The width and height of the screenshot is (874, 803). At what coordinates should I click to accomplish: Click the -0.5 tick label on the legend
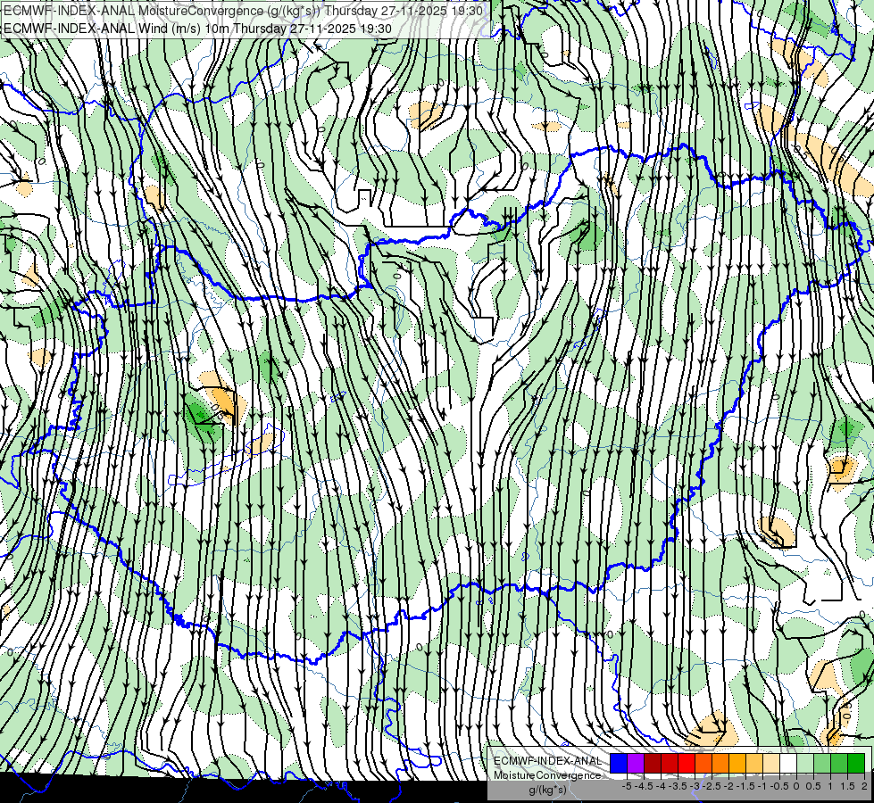(x=779, y=786)
